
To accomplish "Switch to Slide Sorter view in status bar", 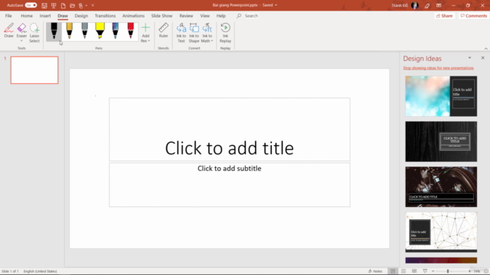I will [x=403, y=271].
